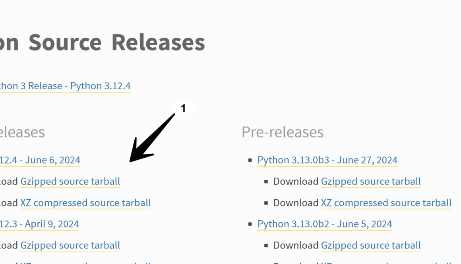The height and width of the screenshot is (264, 461).
Task: Download Gzipped source tarball for Python 3.13.0b3
Action: coord(370,181)
